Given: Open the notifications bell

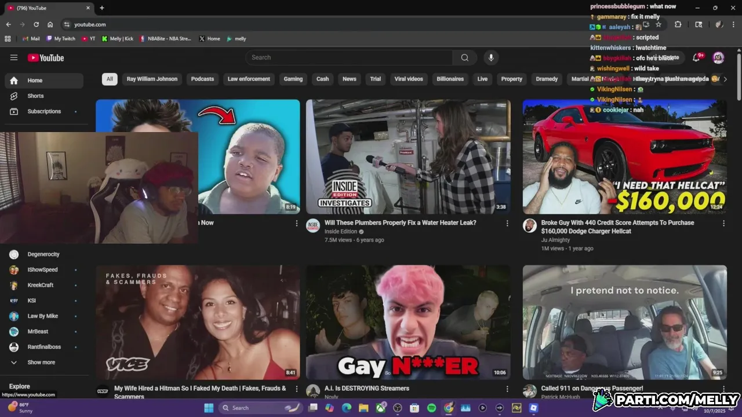Looking at the screenshot, I should click(x=697, y=57).
